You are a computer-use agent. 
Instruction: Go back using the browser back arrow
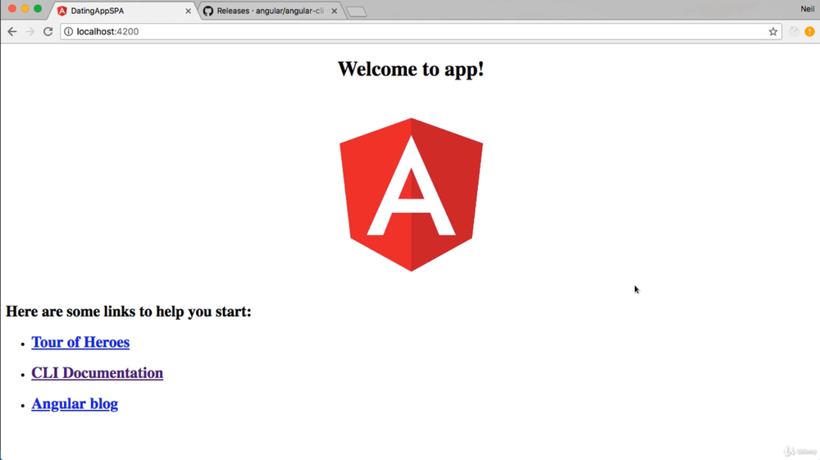(x=12, y=31)
